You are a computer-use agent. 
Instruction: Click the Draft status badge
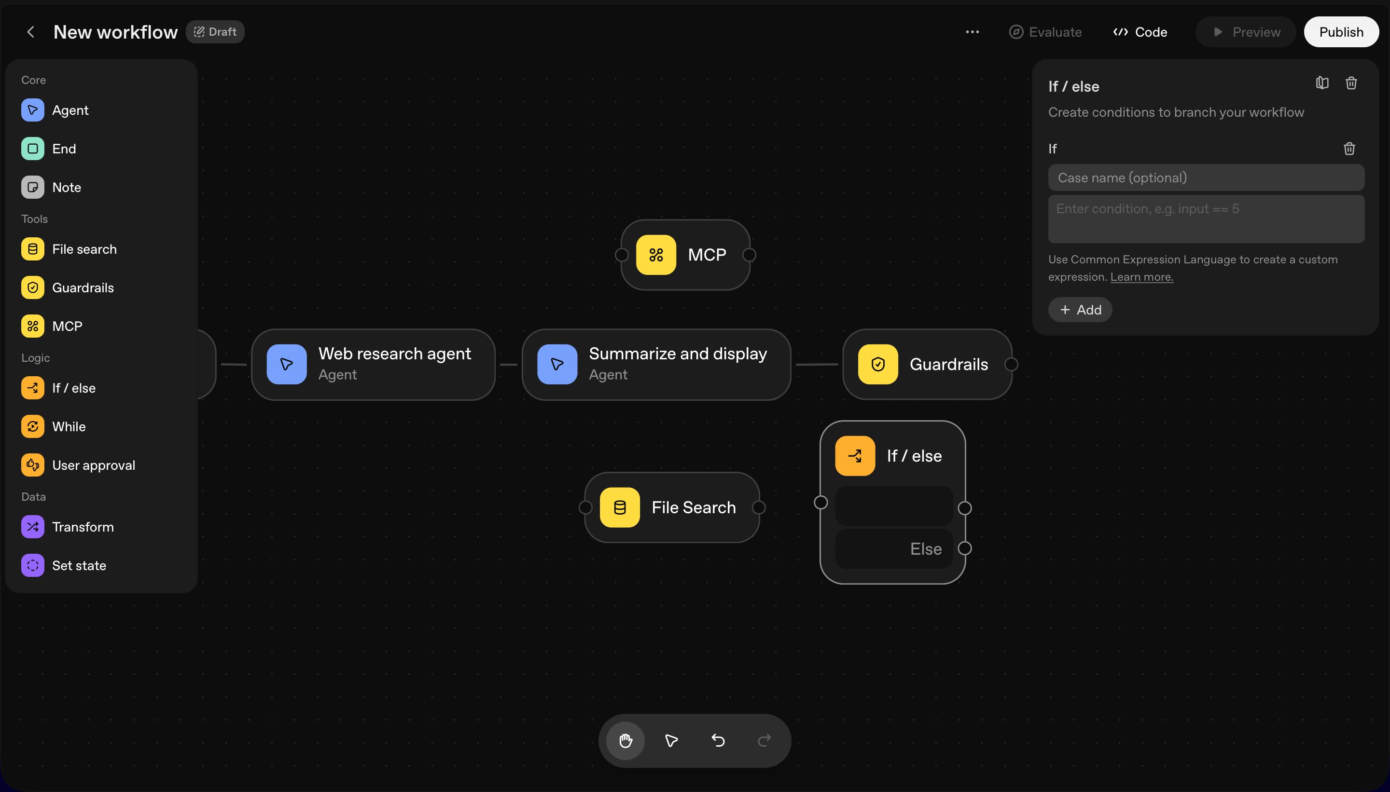215,32
